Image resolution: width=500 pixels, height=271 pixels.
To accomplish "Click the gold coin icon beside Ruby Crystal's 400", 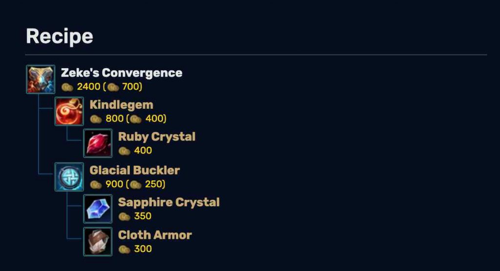I will coord(125,151).
